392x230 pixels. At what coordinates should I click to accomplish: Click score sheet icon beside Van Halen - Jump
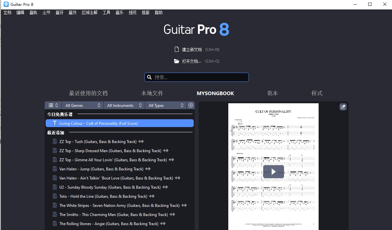pos(54,169)
